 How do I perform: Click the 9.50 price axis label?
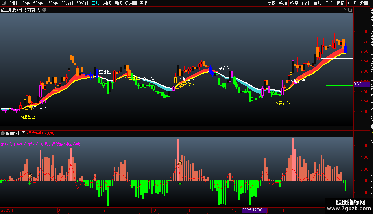(x=364, y=51)
